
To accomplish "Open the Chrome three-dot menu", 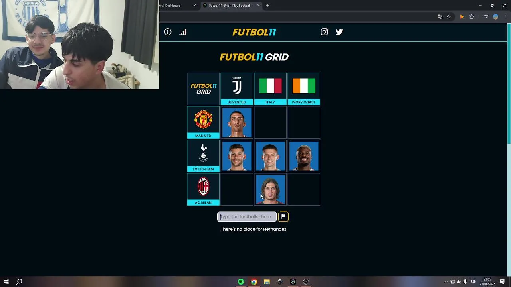I will point(505,17).
